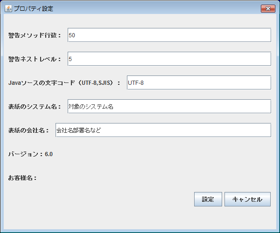Click the バージョン:6.0 version text

point(30,154)
